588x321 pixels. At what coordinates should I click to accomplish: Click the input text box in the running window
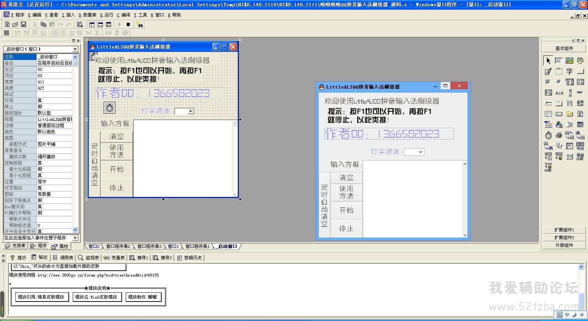point(413,199)
